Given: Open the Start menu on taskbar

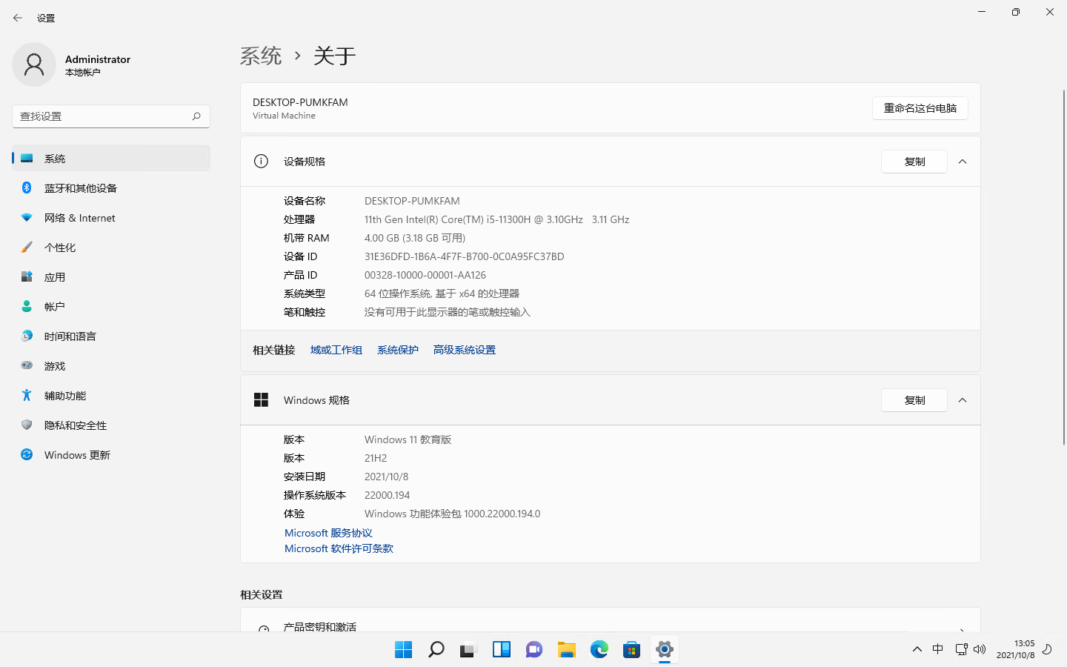Looking at the screenshot, I should 404,650.
